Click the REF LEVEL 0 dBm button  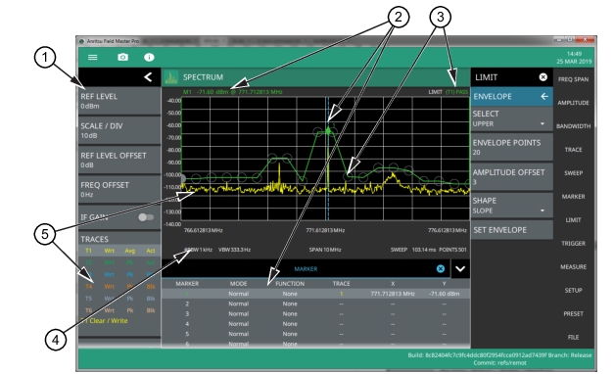[119, 101]
